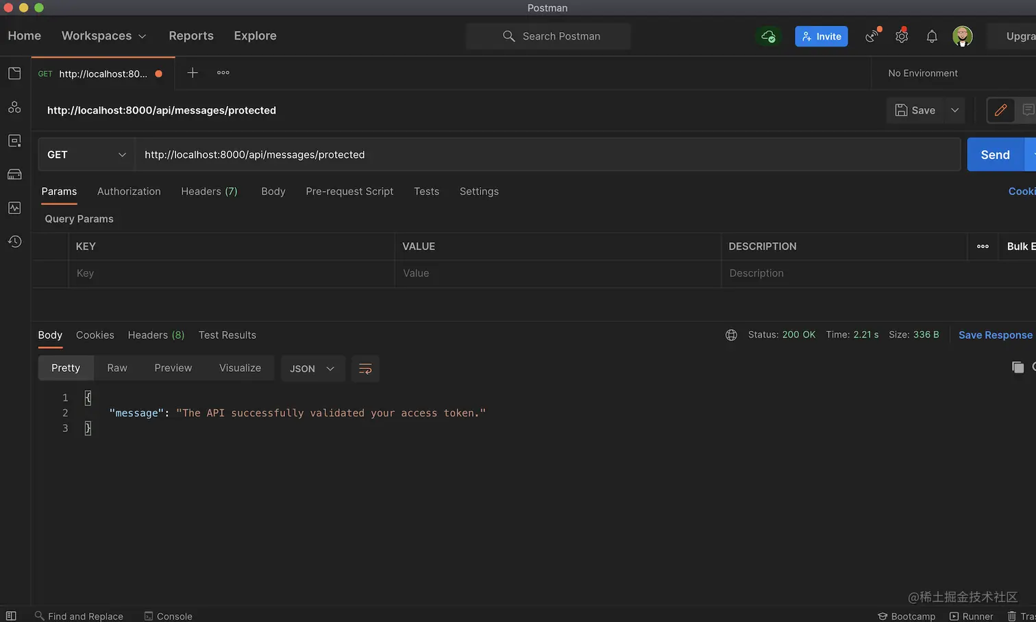Open the APIs sidebar panel
Viewport: 1036px width, 622px height.
tap(14, 107)
